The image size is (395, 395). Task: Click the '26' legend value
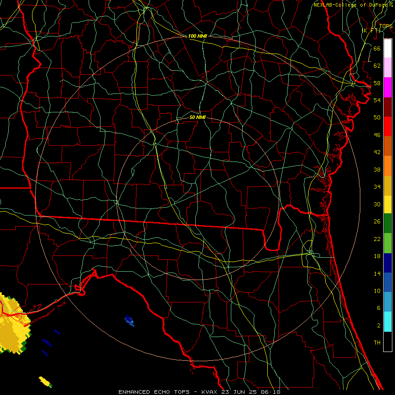click(377, 222)
